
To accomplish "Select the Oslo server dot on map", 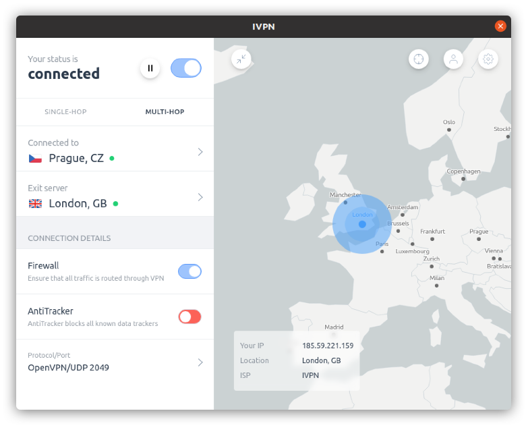I will pyautogui.click(x=449, y=130).
